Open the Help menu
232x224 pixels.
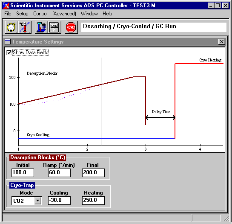(x=107, y=14)
